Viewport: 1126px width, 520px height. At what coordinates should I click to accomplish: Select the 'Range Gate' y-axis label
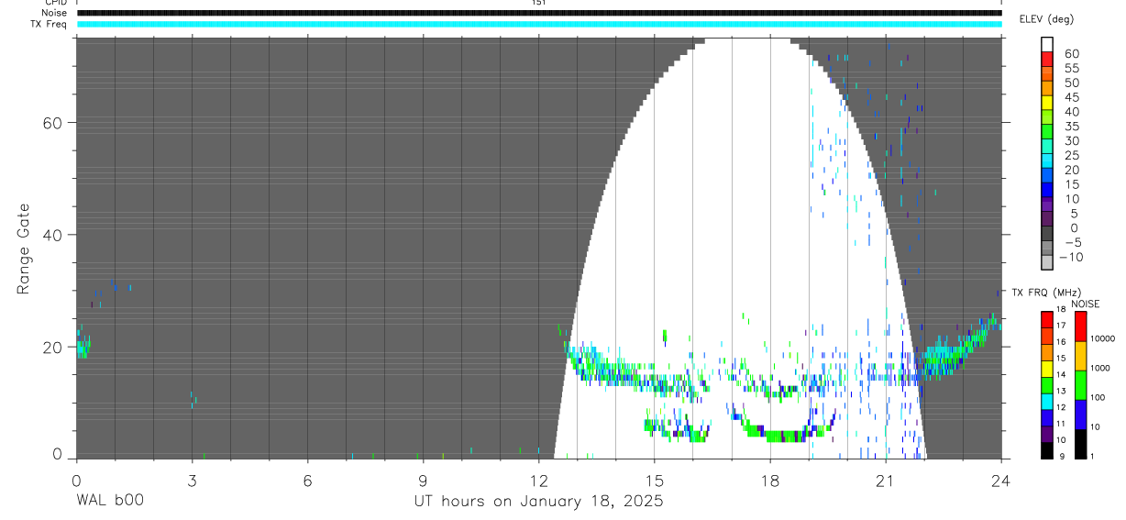click(25, 249)
